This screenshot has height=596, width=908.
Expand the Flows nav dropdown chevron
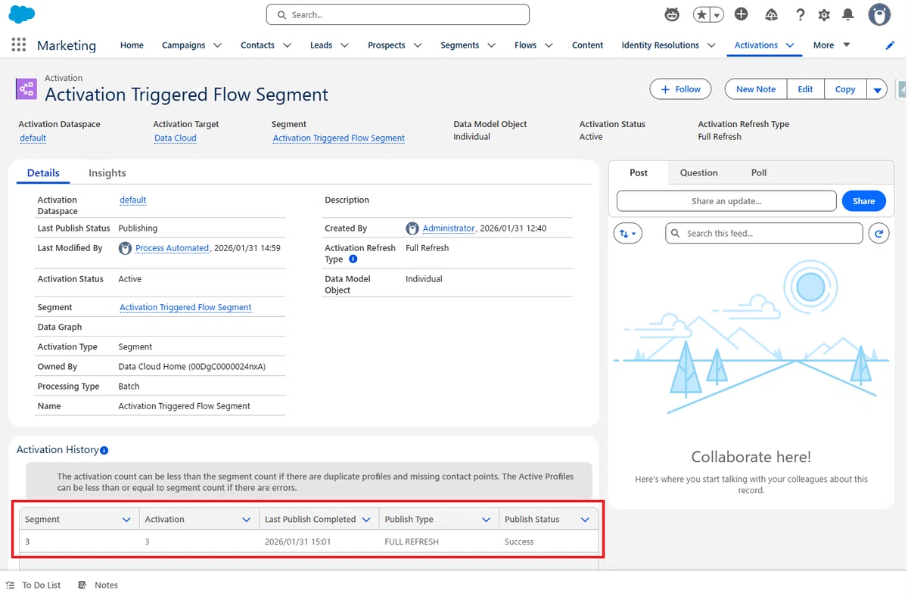tap(549, 45)
